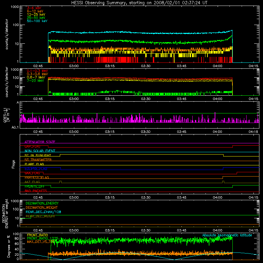Image resolution: width=263 pixels, height=263 pixels.
Task: Pick the 'FLARE_FLAG' flag label
Action: point(34,164)
